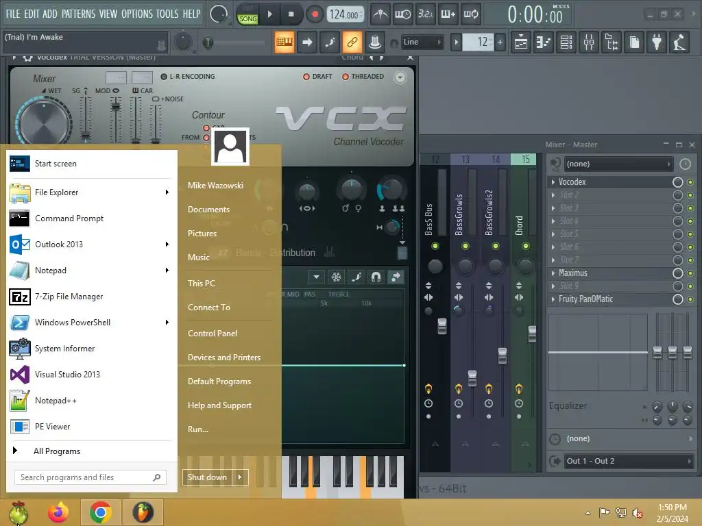
Task: Arm the red record button
Action: click(315, 14)
